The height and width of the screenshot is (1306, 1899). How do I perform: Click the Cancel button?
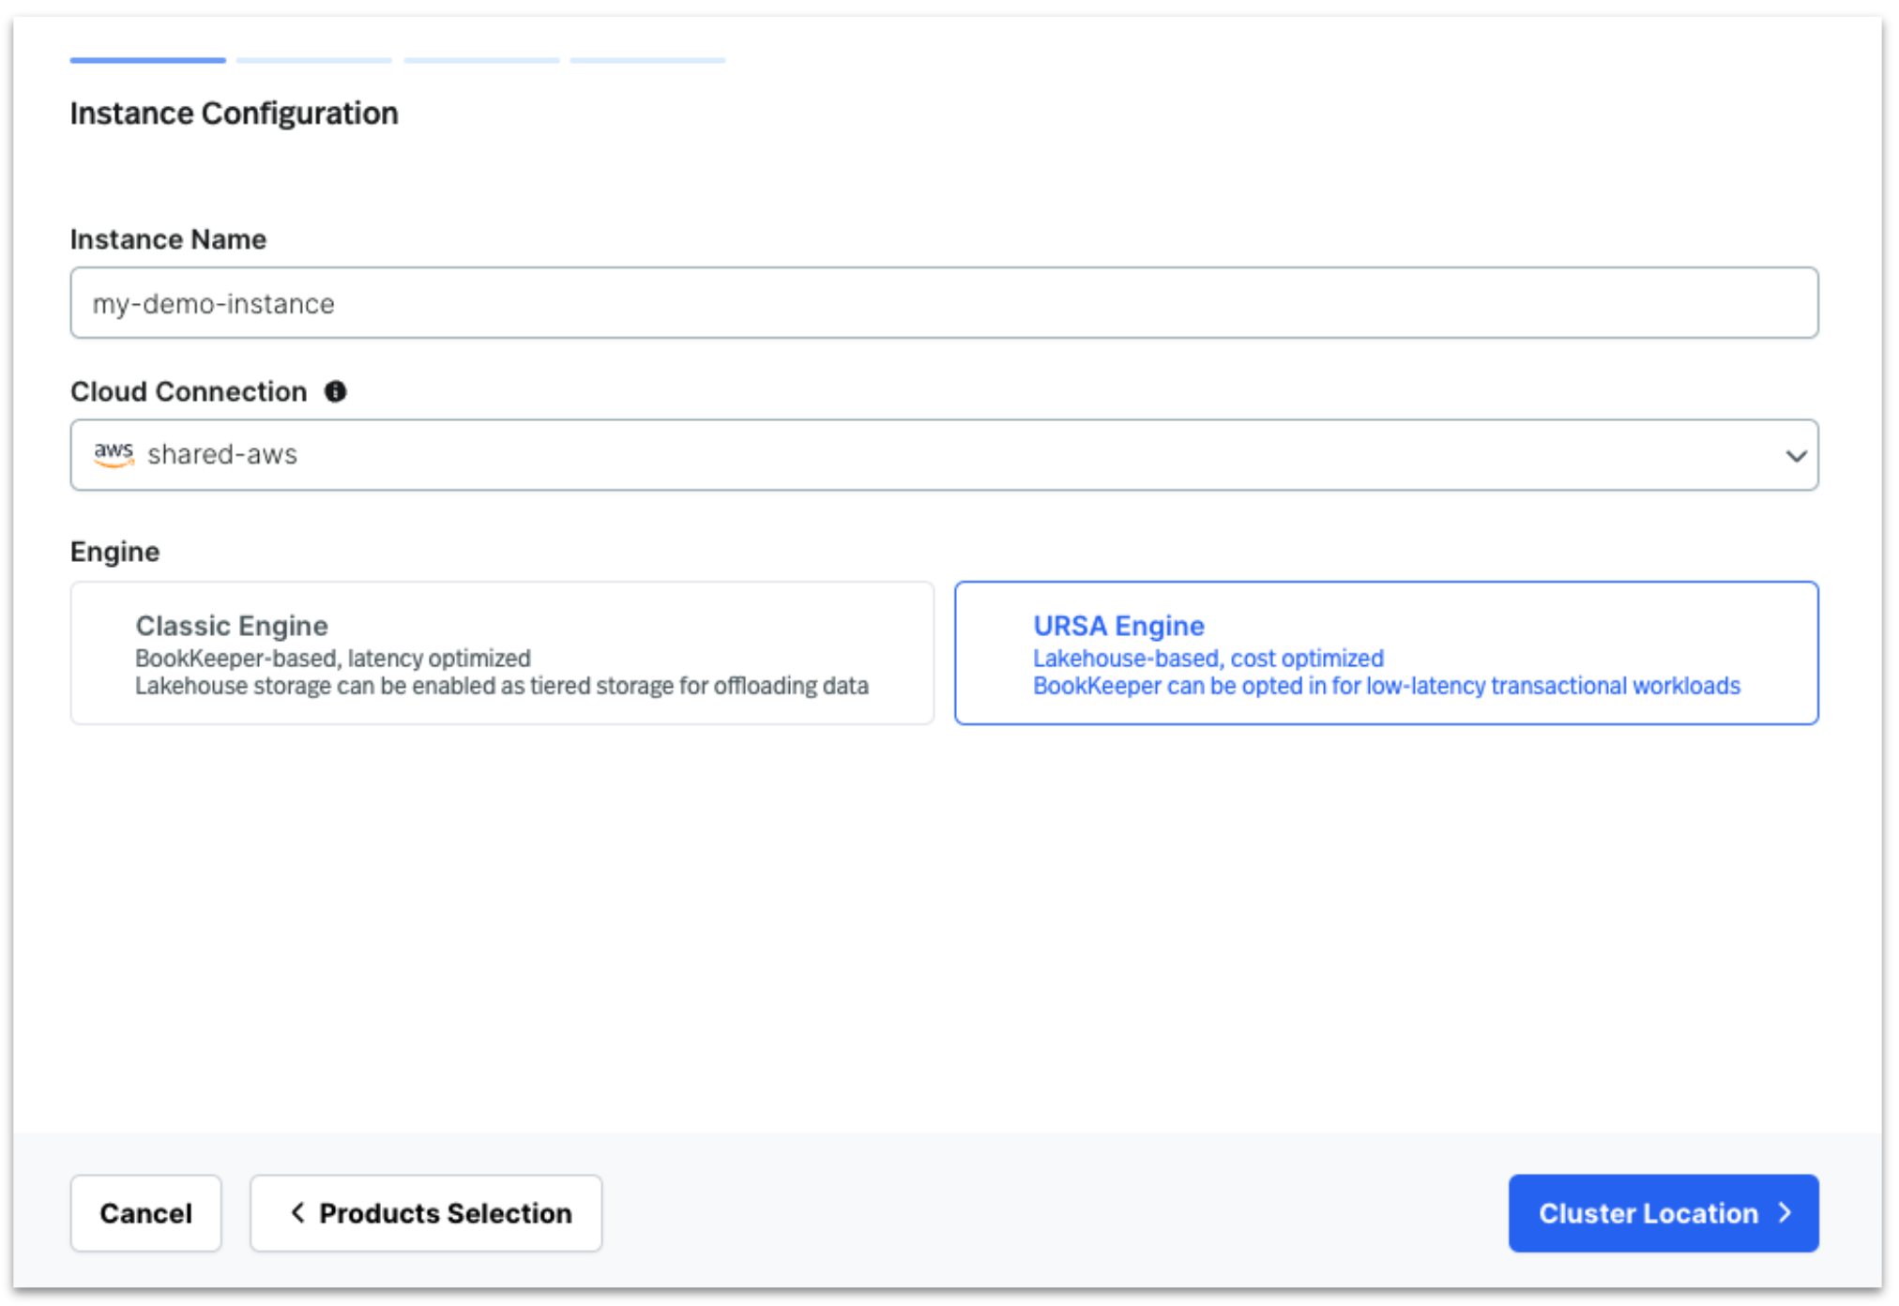145,1213
